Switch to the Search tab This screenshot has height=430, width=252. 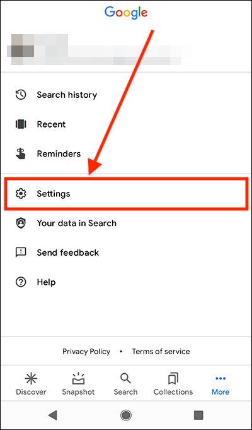pos(125,384)
